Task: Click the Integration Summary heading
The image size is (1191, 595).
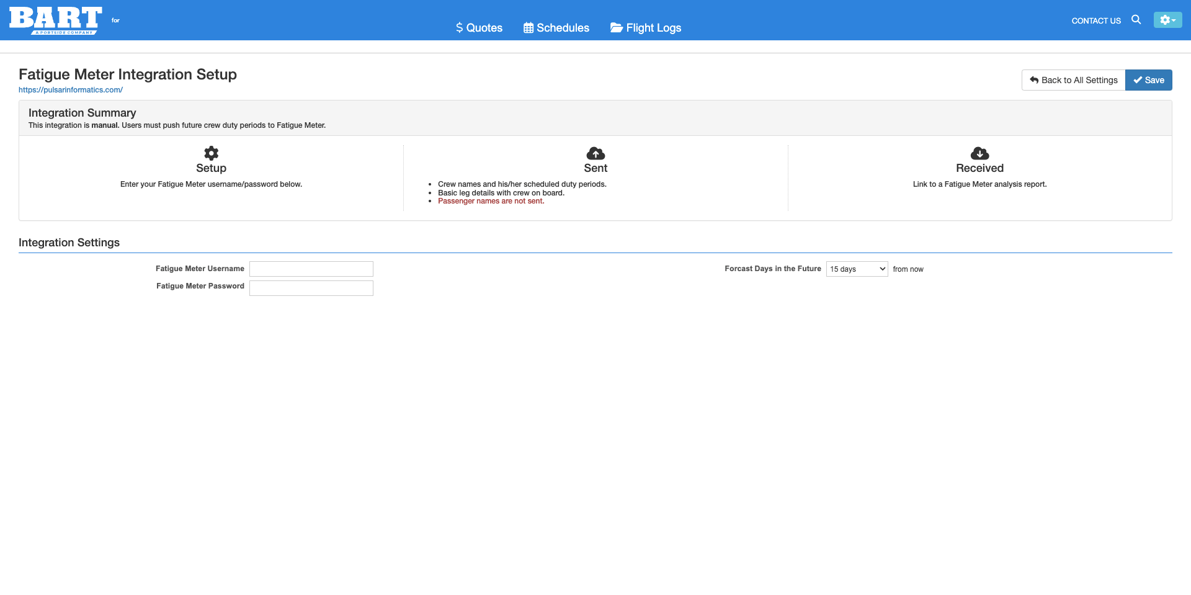Action: [x=83, y=113]
